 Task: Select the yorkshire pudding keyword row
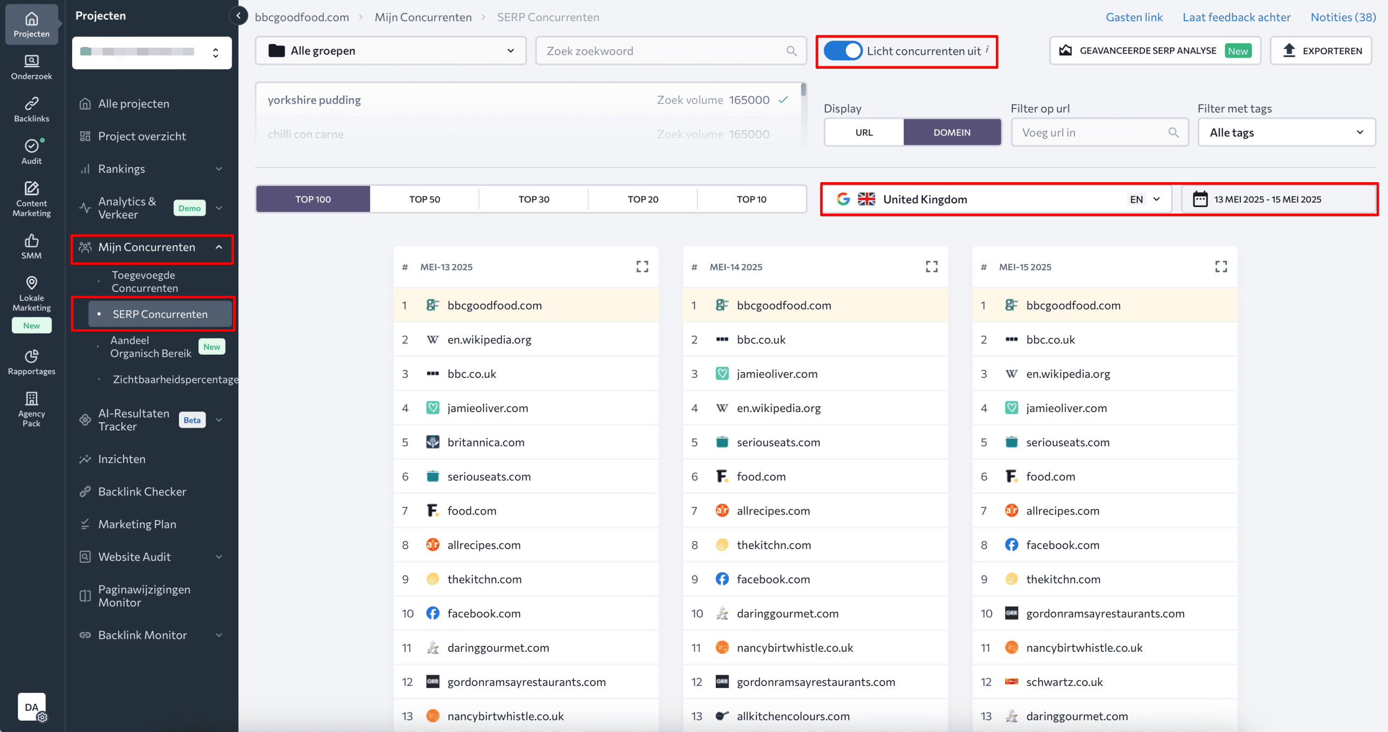tap(528, 100)
